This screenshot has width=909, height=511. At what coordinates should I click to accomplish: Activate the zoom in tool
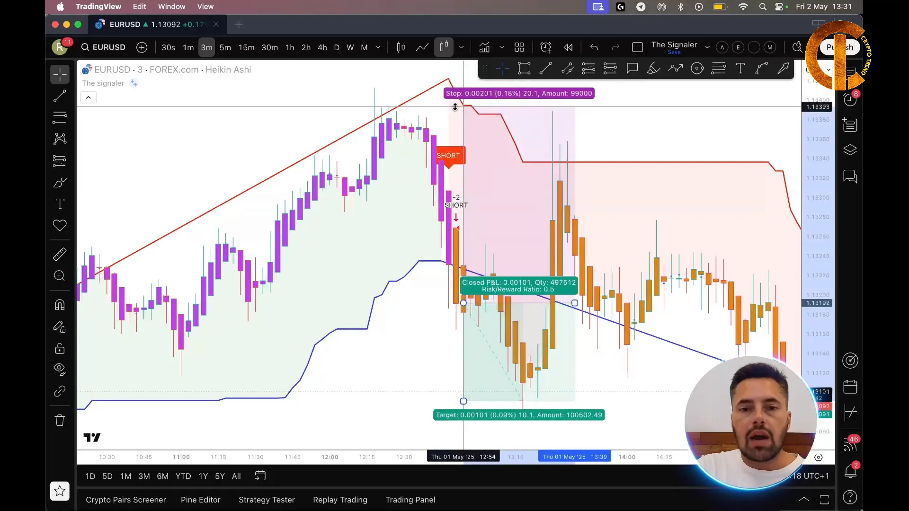tap(60, 276)
